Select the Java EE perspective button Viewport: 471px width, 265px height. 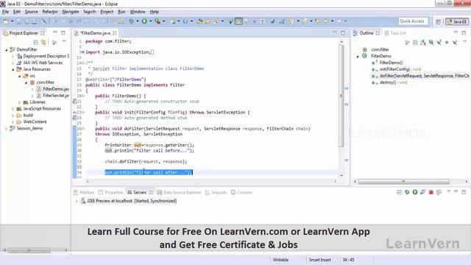tap(457, 21)
